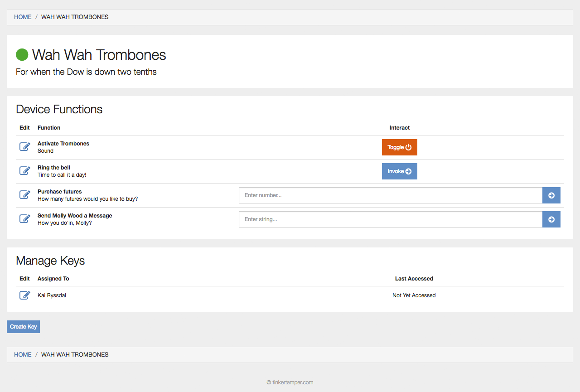Image resolution: width=580 pixels, height=392 pixels.
Task: Submit the Molly Wood message arrow button
Action: [x=551, y=219]
